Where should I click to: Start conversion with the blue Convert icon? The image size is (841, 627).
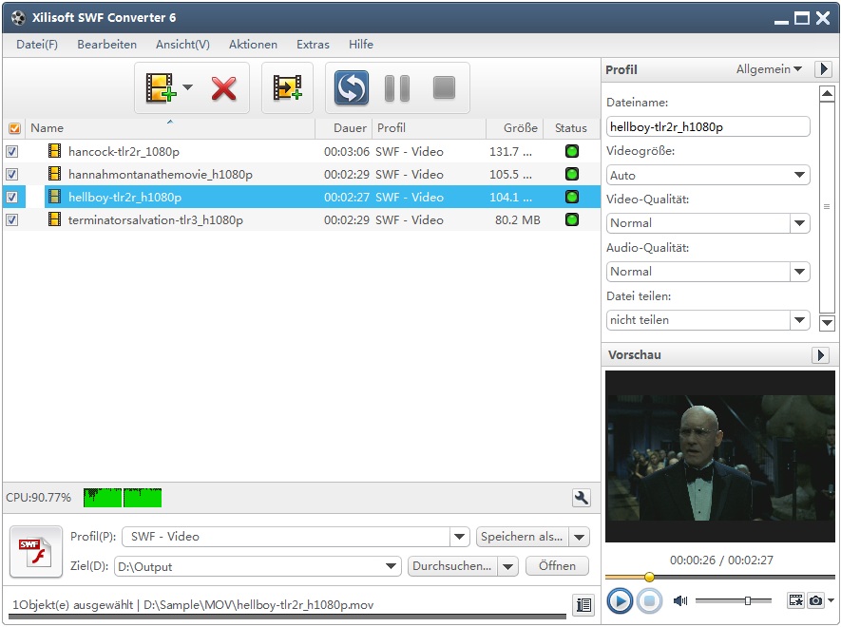(x=352, y=87)
